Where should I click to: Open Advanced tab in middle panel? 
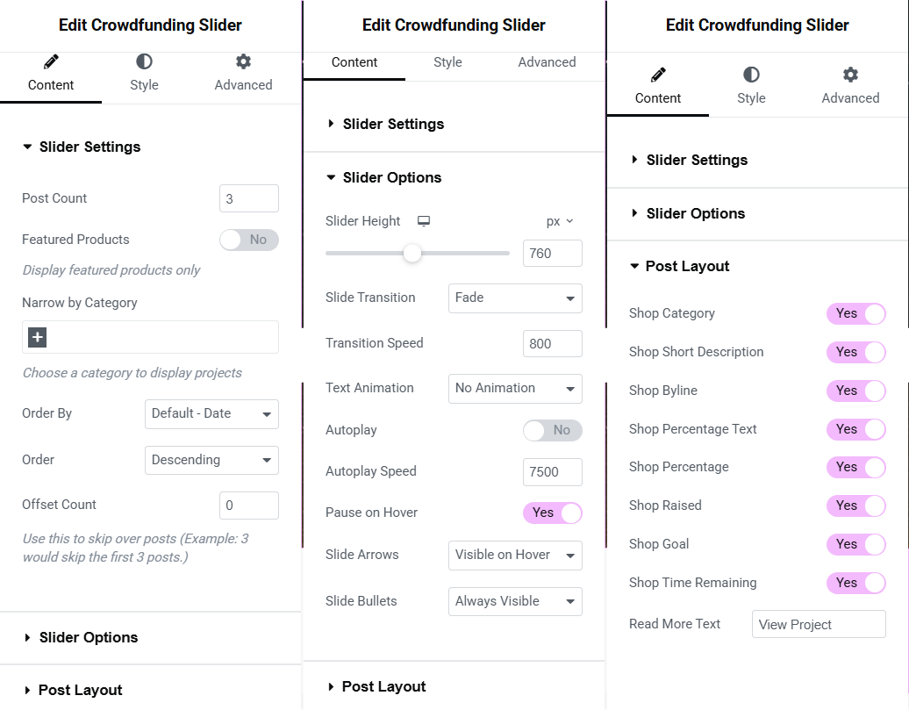pyautogui.click(x=547, y=62)
